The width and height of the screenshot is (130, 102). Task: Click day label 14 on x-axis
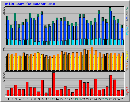[57, 99]
